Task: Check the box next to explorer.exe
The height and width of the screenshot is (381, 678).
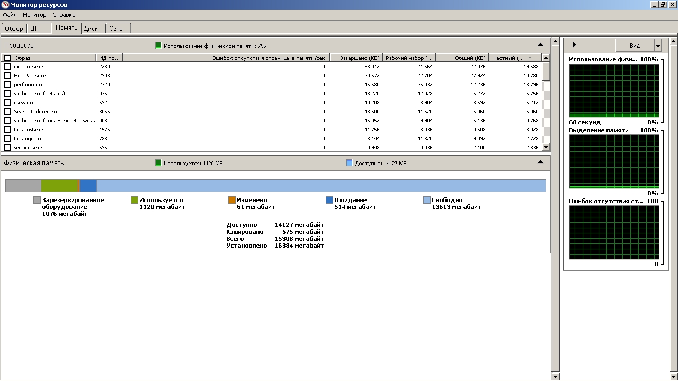Action: point(7,67)
